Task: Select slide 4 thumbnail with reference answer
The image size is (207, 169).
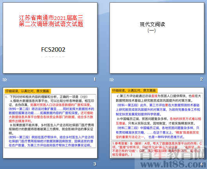Action: (x=157, y=123)
